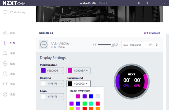Open the Dual Infographic mode dropdown

point(140,45)
